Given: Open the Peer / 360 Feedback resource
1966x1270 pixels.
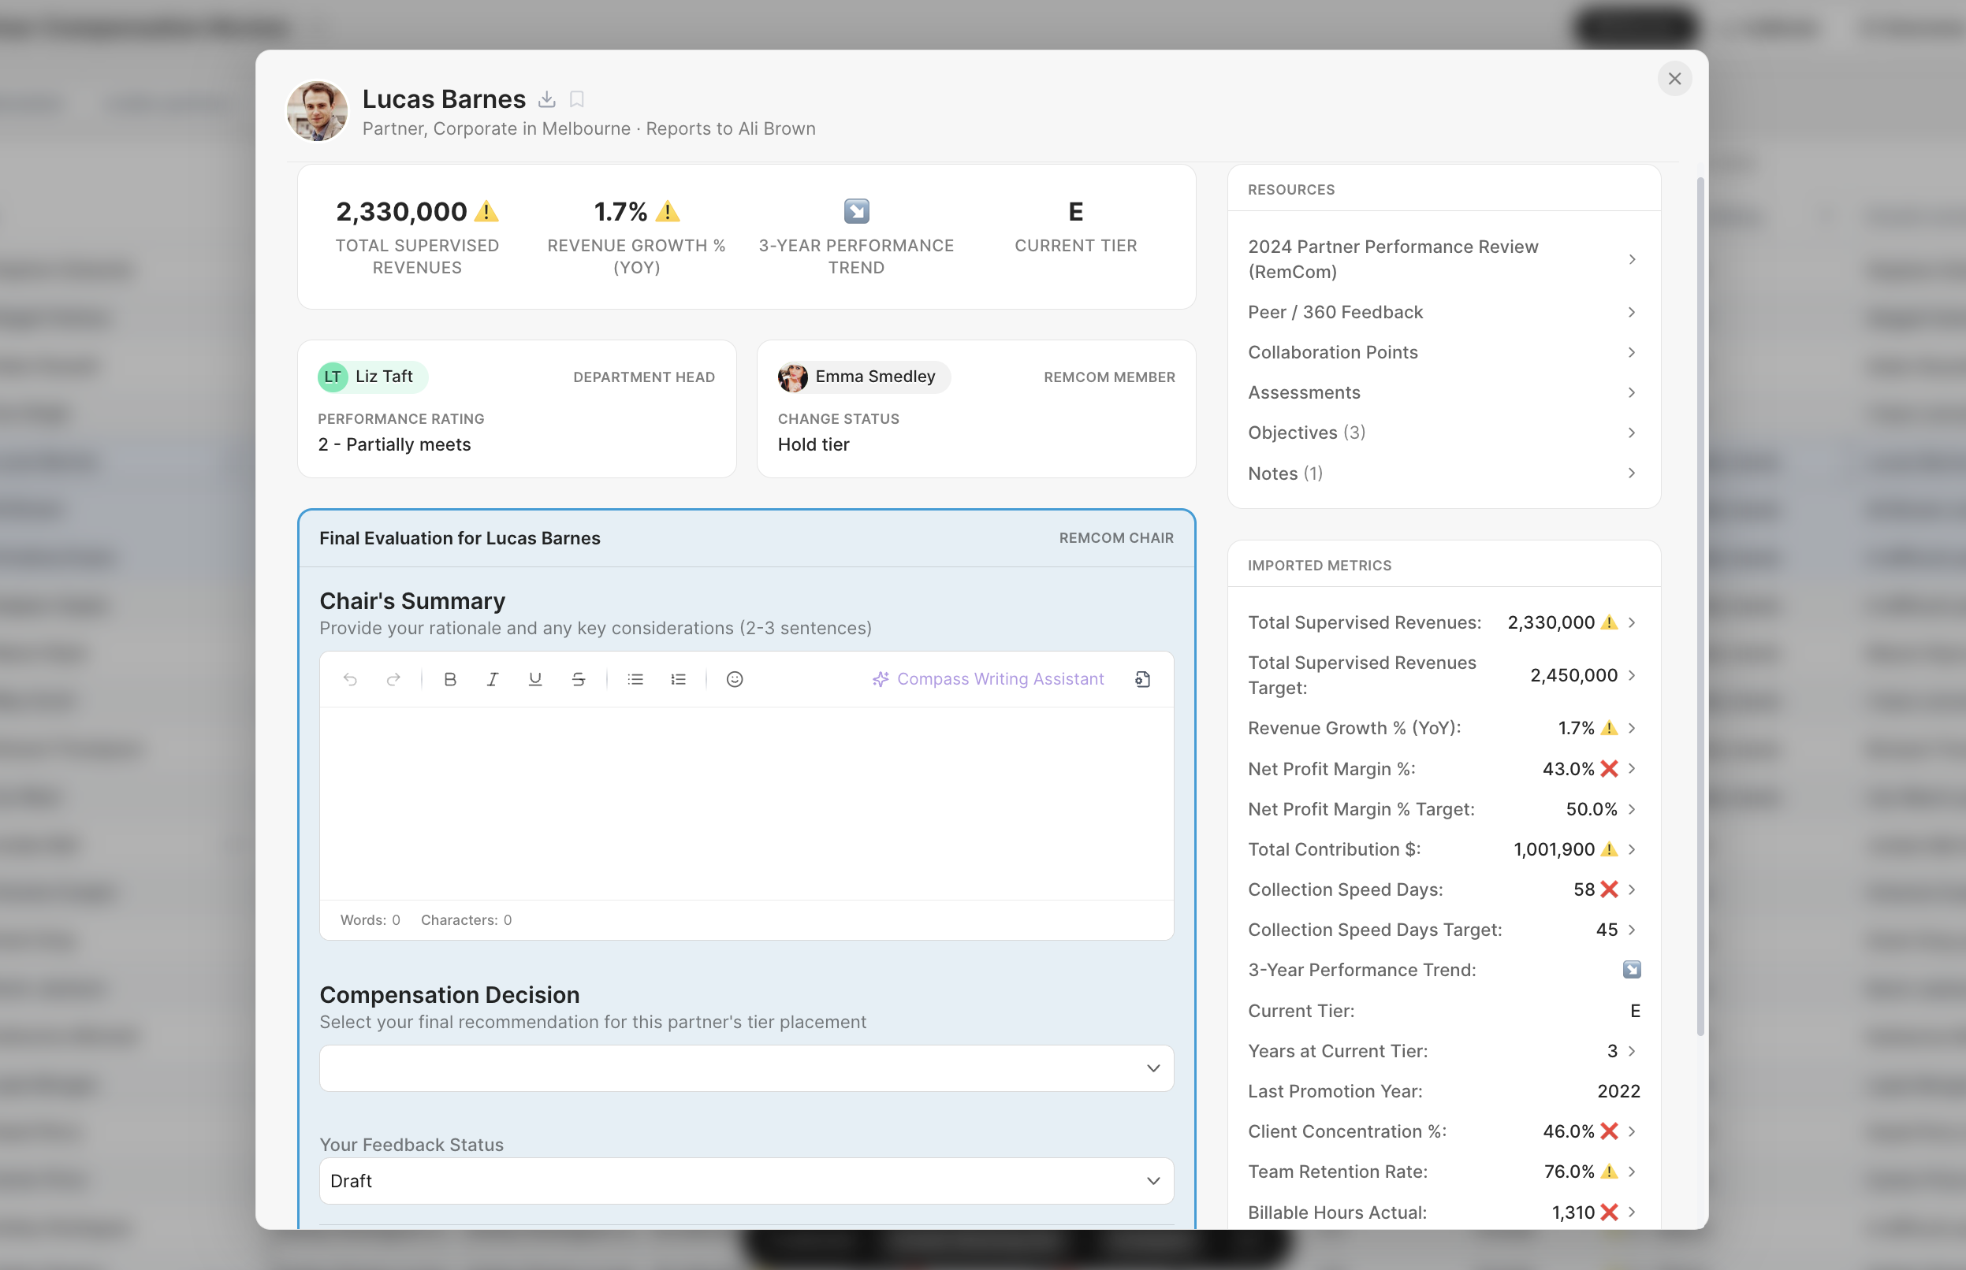Looking at the screenshot, I should pos(1442,312).
